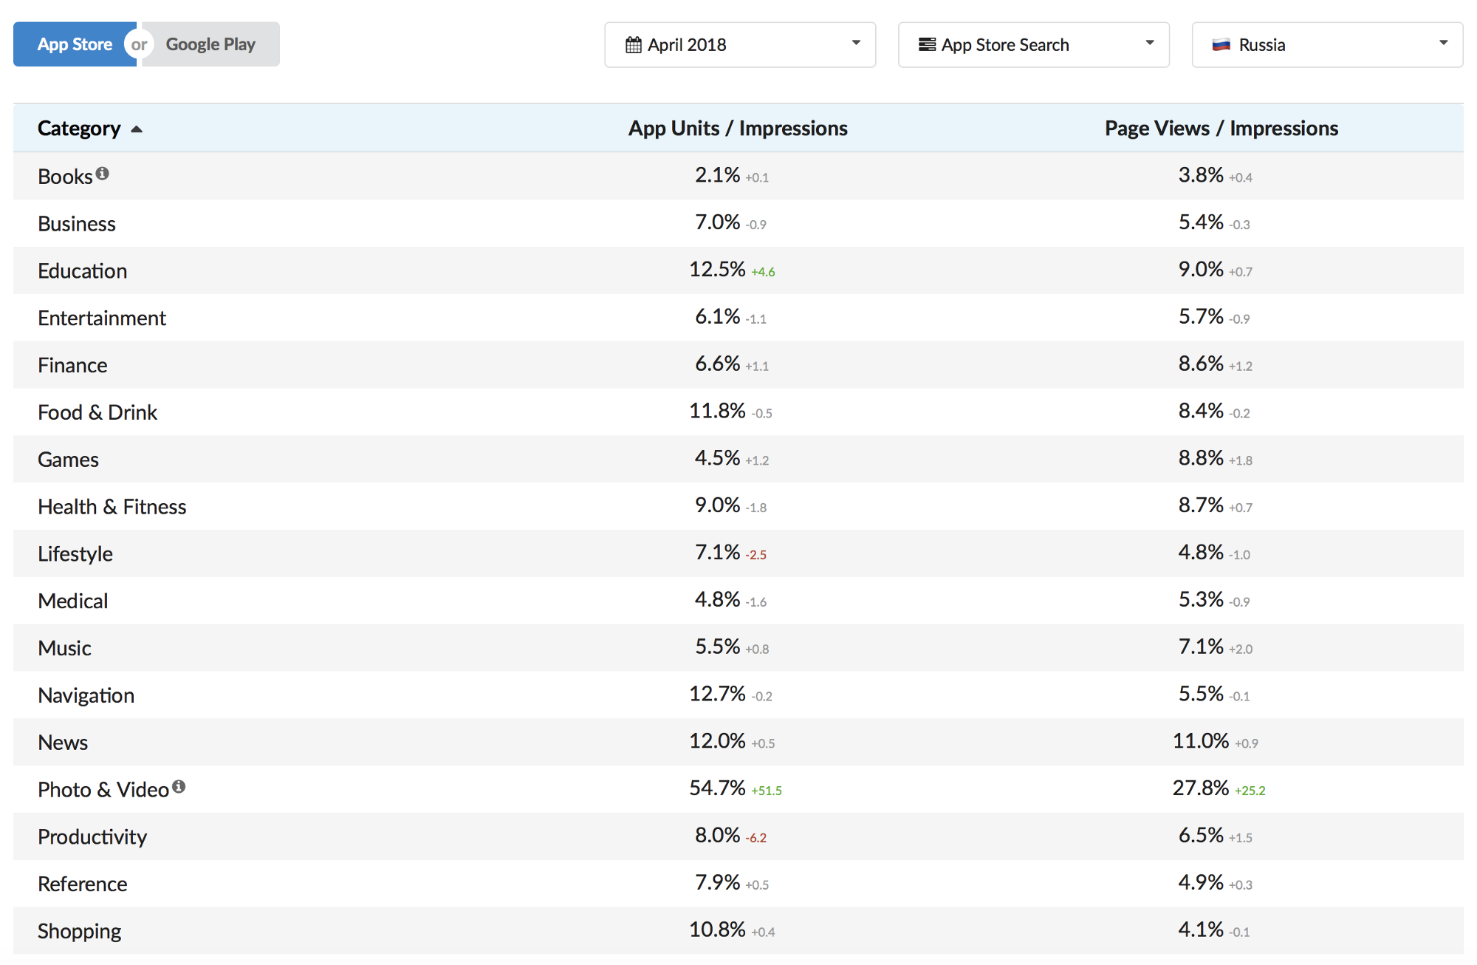Switch to the Google Play toggle
The image size is (1477, 965).
point(210,44)
